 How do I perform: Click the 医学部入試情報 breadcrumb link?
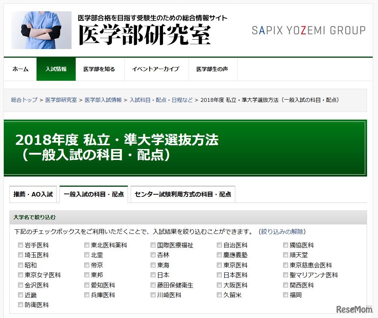[x=103, y=100]
